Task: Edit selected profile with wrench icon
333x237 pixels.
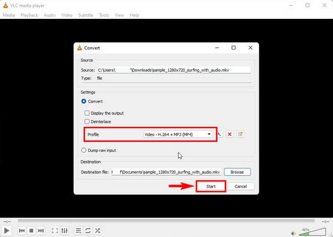Action: coord(219,135)
